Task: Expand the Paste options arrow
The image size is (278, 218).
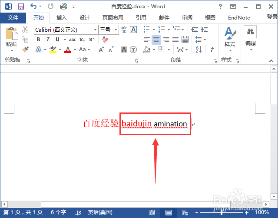Action: [12, 50]
